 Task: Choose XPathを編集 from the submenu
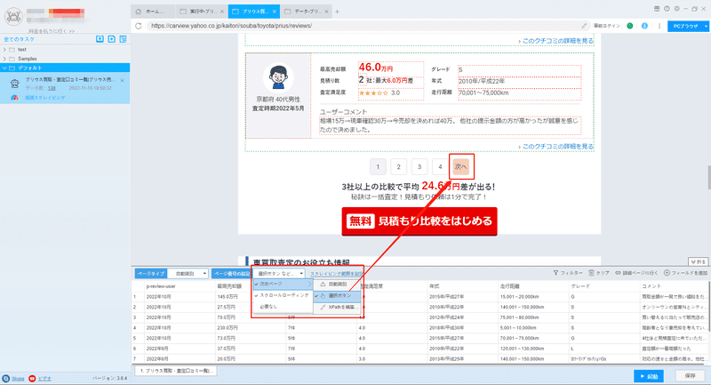338,307
